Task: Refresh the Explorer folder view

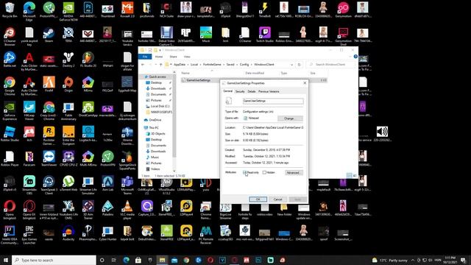Action: tap(300, 65)
